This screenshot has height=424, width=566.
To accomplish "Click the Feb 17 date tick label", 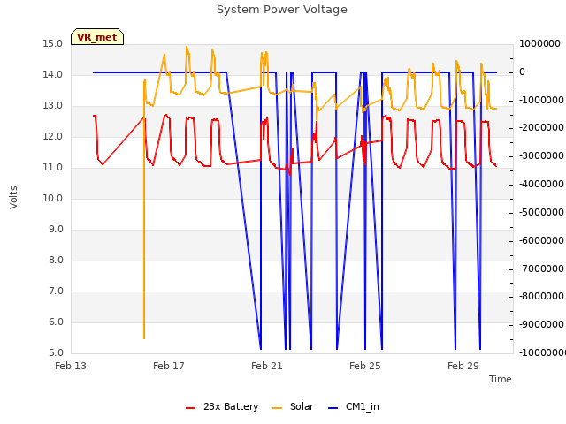I will [169, 366].
